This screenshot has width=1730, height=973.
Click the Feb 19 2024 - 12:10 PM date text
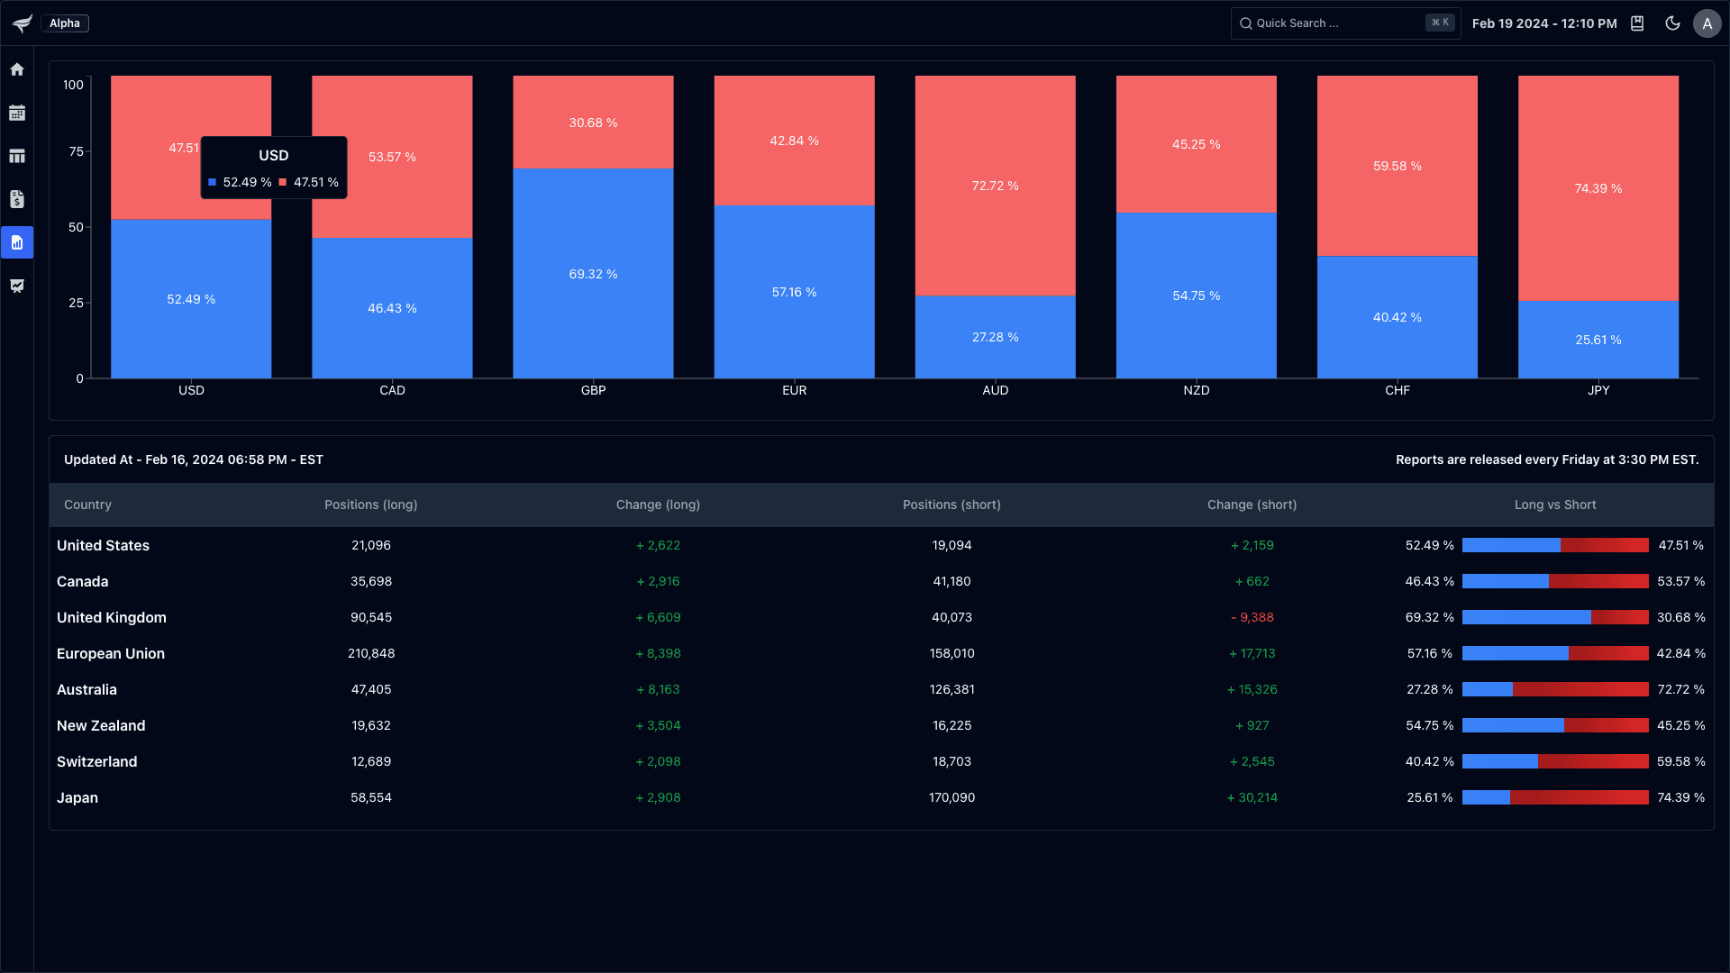tap(1544, 23)
